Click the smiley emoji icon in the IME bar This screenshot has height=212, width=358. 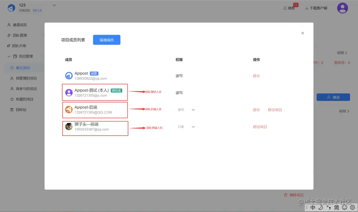tap(344, 207)
